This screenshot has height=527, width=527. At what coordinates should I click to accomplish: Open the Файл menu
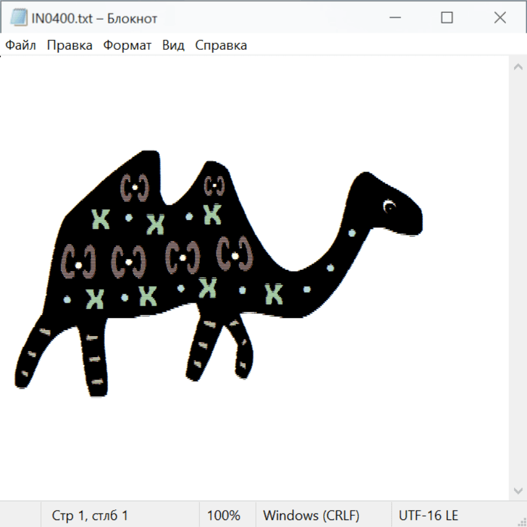[x=20, y=46]
